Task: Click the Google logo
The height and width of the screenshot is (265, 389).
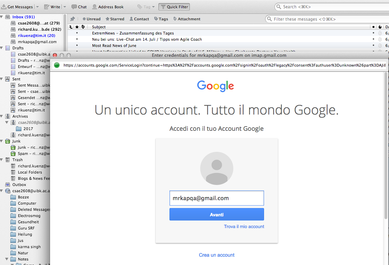Action: pos(215,86)
